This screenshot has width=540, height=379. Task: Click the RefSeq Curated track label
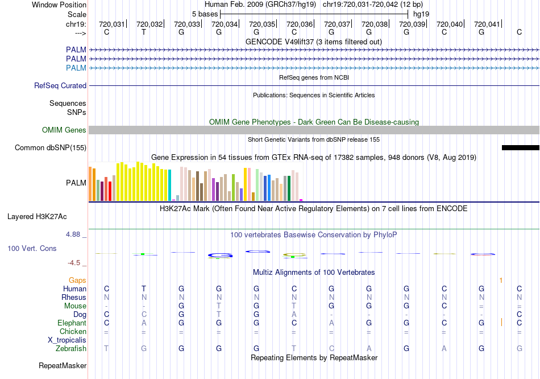60,85
